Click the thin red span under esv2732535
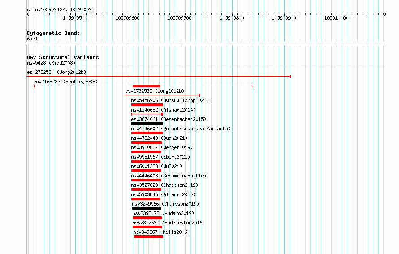Viewport: 399px width, 254px height. 163,95
